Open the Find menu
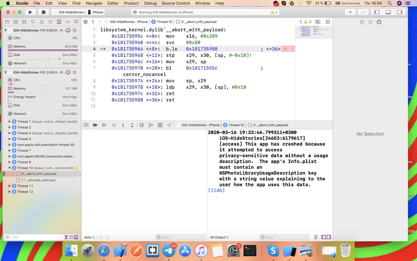 (76, 3)
